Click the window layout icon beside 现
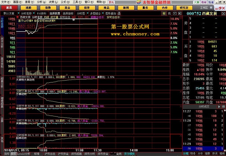Screen dimensions: 226x156 coord(175,14)
